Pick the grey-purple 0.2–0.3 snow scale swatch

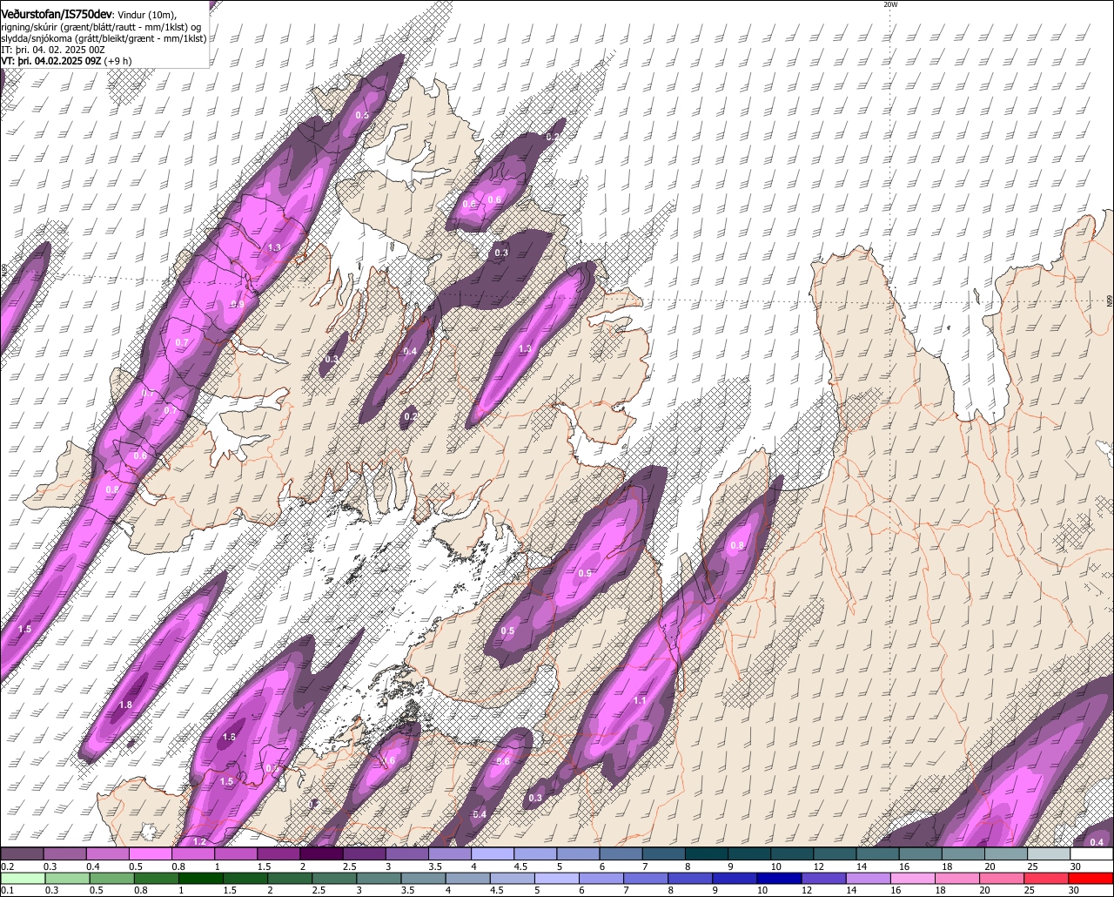point(22,854)
